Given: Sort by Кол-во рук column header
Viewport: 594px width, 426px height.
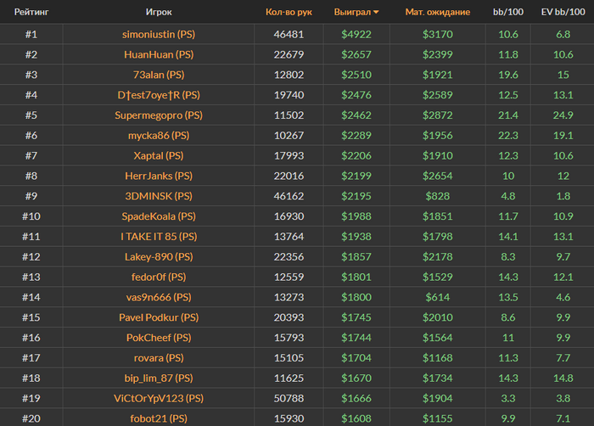Looking at the screenshot, I should pyautogui.click(x=289, y=12).
